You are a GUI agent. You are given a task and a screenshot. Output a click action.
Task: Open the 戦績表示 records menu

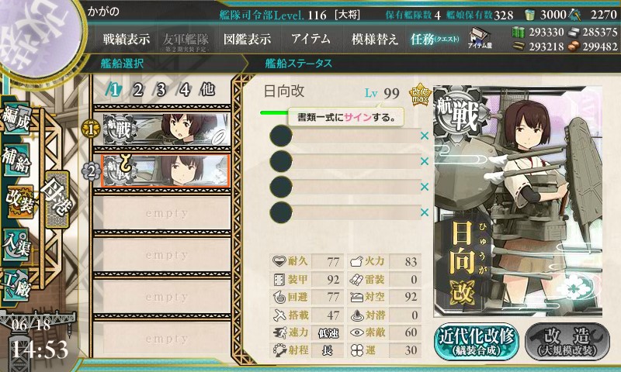point(127,39)
